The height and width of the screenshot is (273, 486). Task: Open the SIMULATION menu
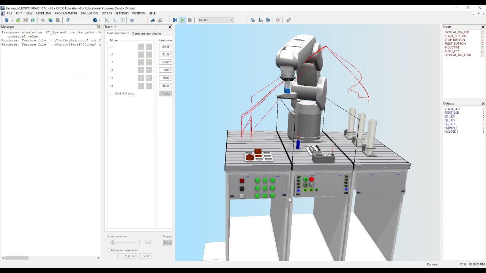pos(89,13)
